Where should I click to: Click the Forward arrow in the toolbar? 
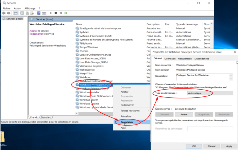[9, 13]
